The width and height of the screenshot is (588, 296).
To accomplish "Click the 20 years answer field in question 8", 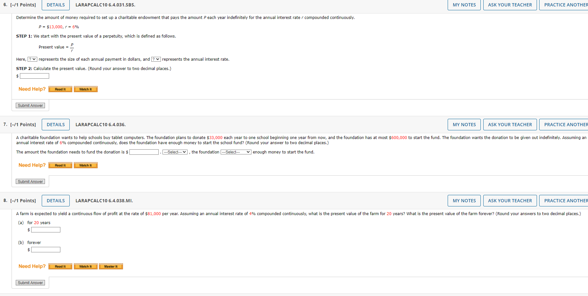I will 46,230.
